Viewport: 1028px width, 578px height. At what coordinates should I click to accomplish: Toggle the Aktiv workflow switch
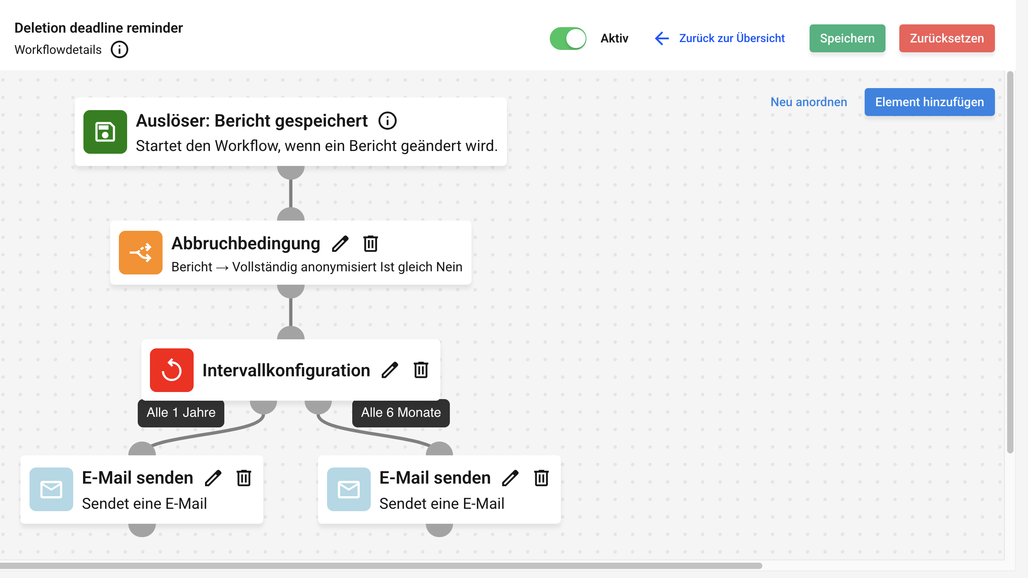click(x=568, y=38)
